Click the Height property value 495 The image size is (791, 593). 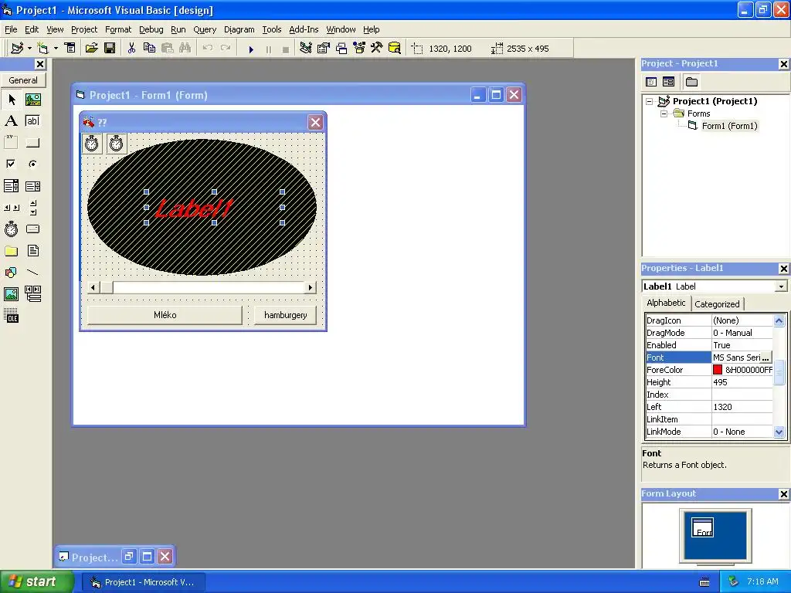pyautogui.click(x=742, y=382)
